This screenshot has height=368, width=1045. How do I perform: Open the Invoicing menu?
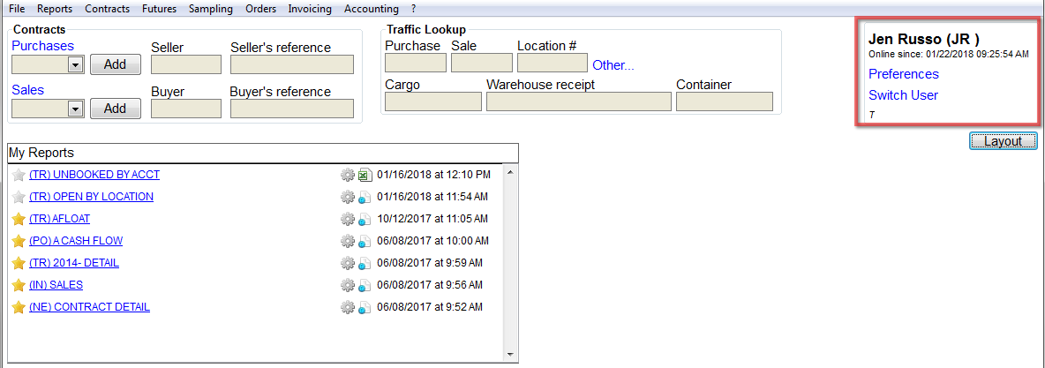tap(312, 9)
